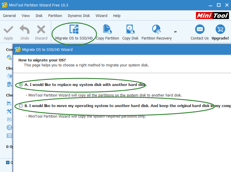
Task: Close the MiniTool Partition Wizard window
Action: point(227,5)
